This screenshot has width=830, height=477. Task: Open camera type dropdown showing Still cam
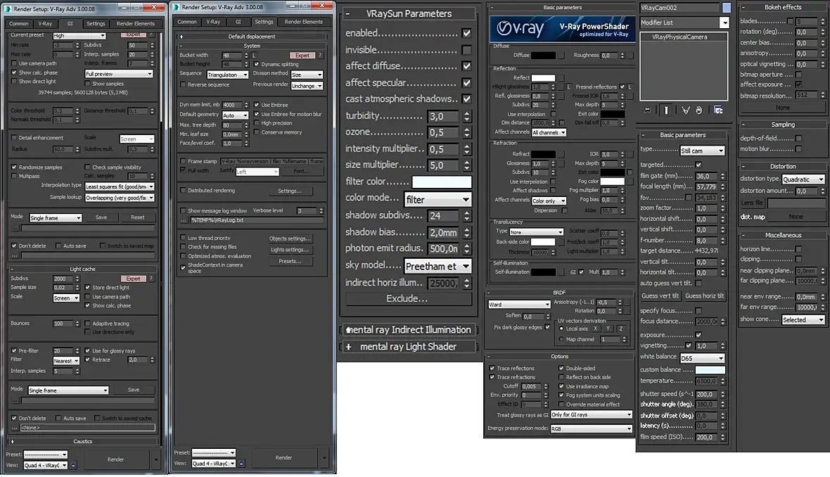(x=702, y=151)
